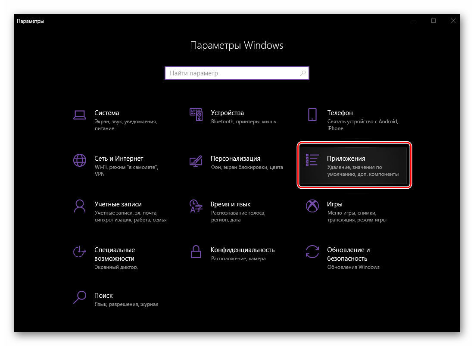Click the "Приложения" title text
The height and width of the screenshot is (346, 474).
(346, 159)
